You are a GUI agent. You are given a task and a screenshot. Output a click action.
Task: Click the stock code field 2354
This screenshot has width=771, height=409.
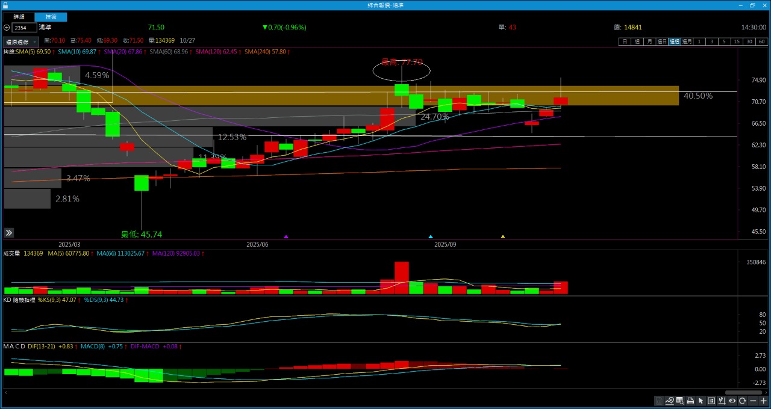pyautogui.click(x=24, y=28)
